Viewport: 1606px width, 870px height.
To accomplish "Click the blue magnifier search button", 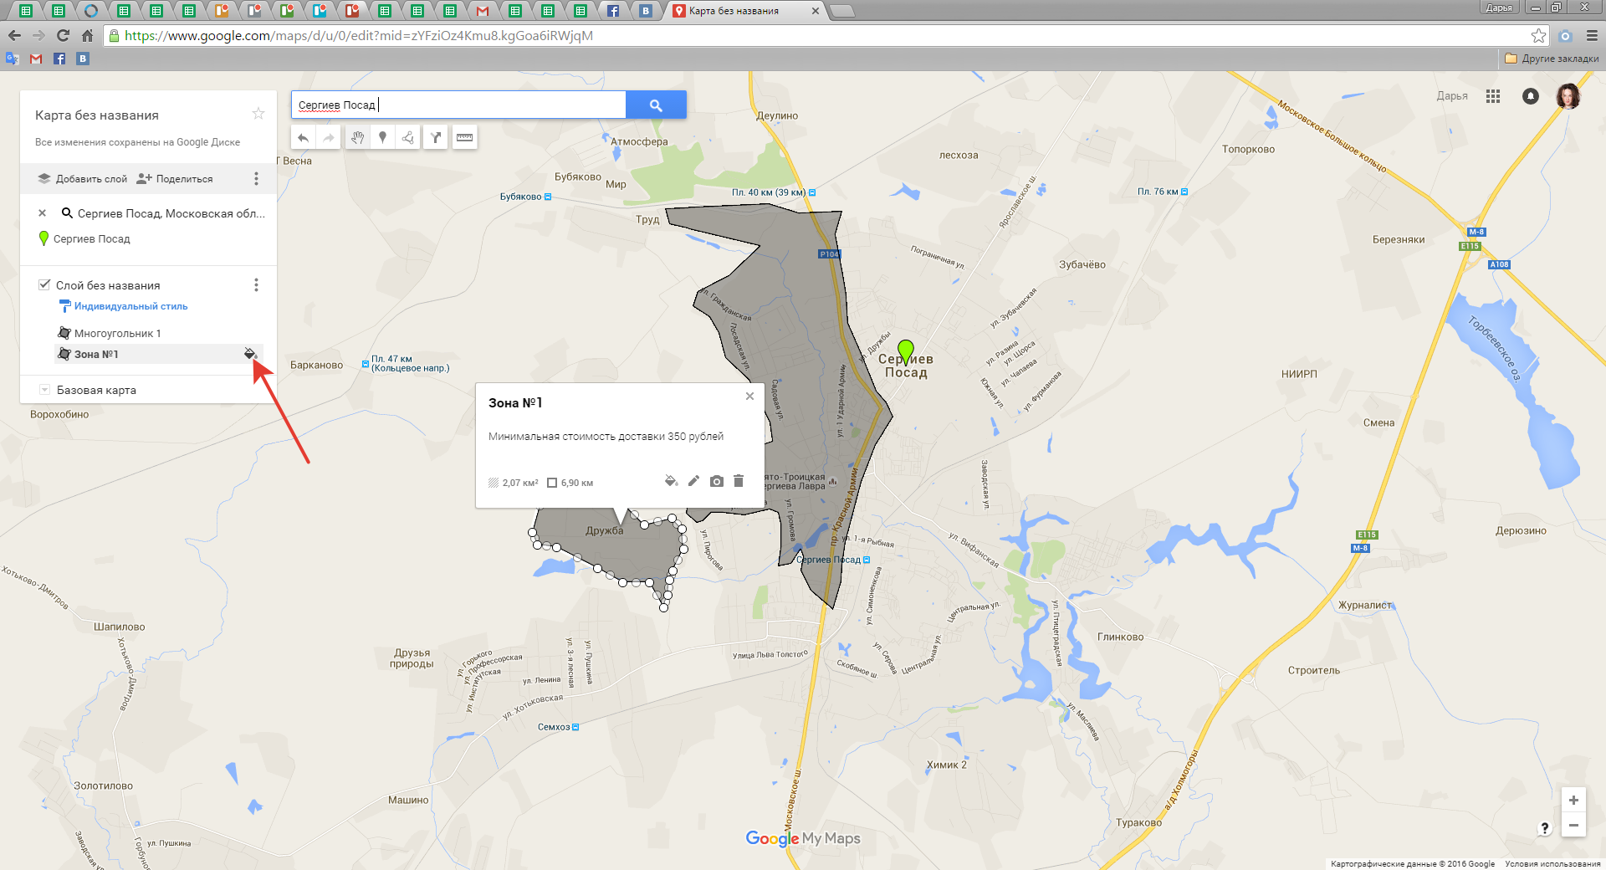I will (x=656, y=105).
